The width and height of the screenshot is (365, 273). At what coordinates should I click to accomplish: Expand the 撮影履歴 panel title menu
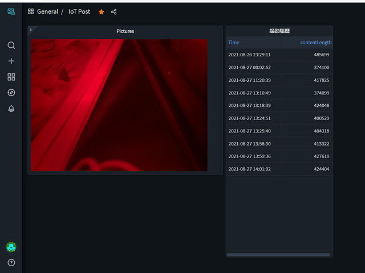coord(279,31)
